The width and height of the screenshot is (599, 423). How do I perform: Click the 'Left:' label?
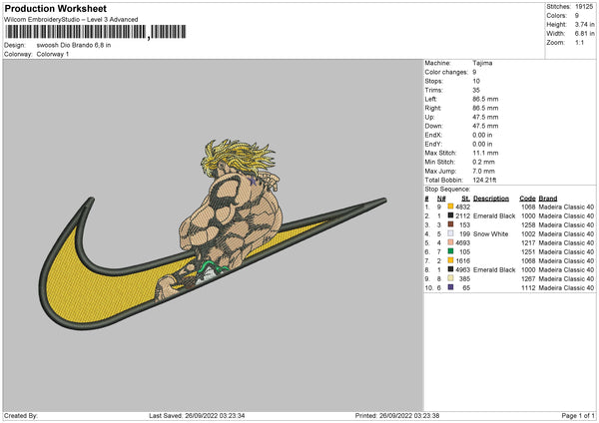coord(430,99)
